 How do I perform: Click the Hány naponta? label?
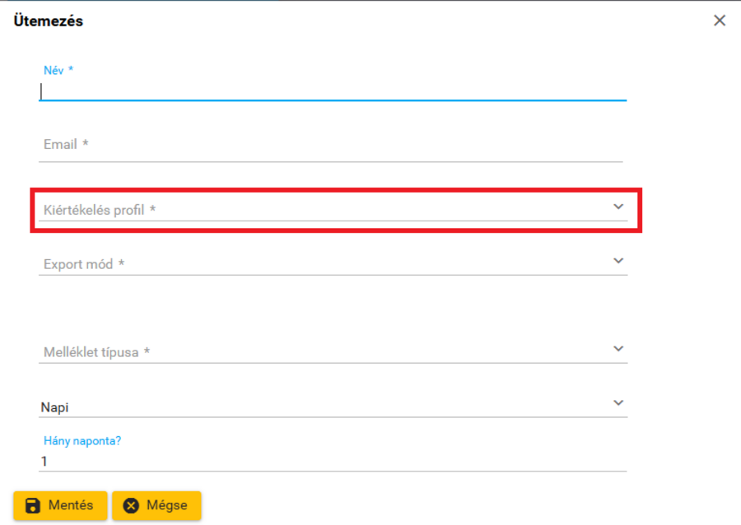pyautogui.click(x=82, y=441)
